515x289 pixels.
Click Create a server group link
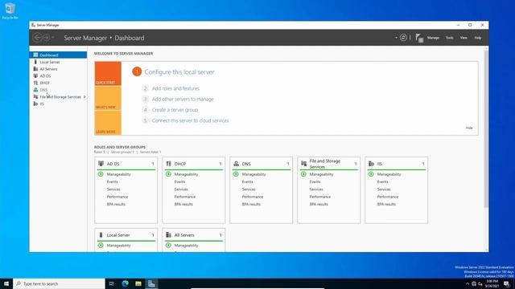coord(175,110)
